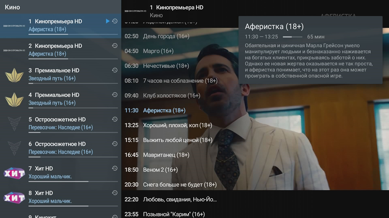Select the 13:25 program Хороший, плохой, коп
The width and height of the screenshot is (389, 218).
[x=177, y=125]
